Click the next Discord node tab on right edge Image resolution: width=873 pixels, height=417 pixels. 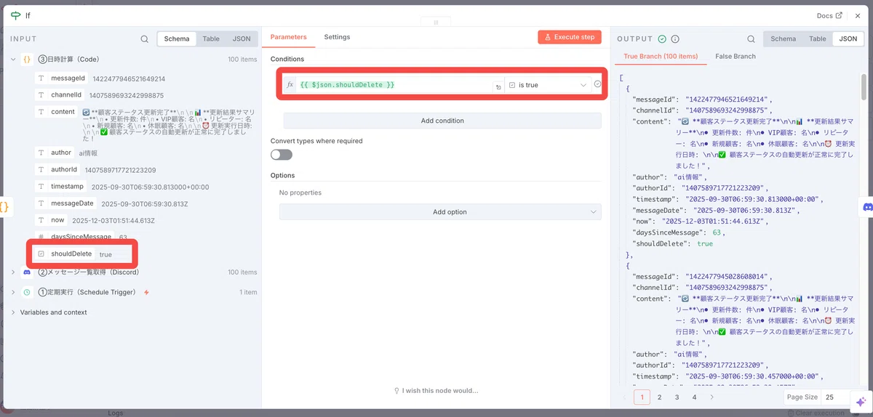(x=867, y=207)
